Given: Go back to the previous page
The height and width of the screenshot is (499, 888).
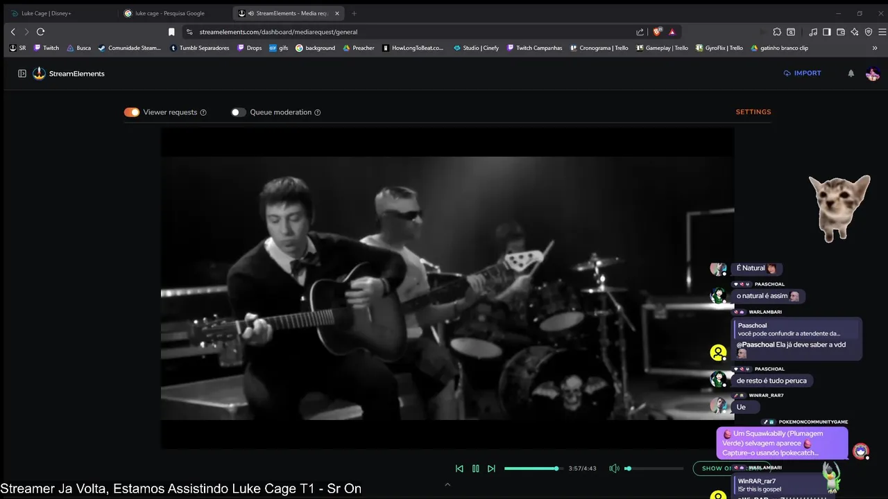Looking at the screenshot, I should pyautogui.click(x=12, y=32).
